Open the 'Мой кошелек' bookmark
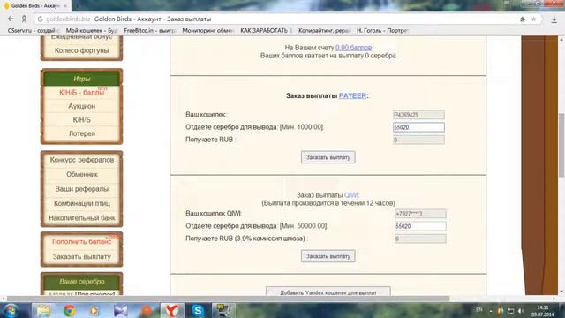 92,31
